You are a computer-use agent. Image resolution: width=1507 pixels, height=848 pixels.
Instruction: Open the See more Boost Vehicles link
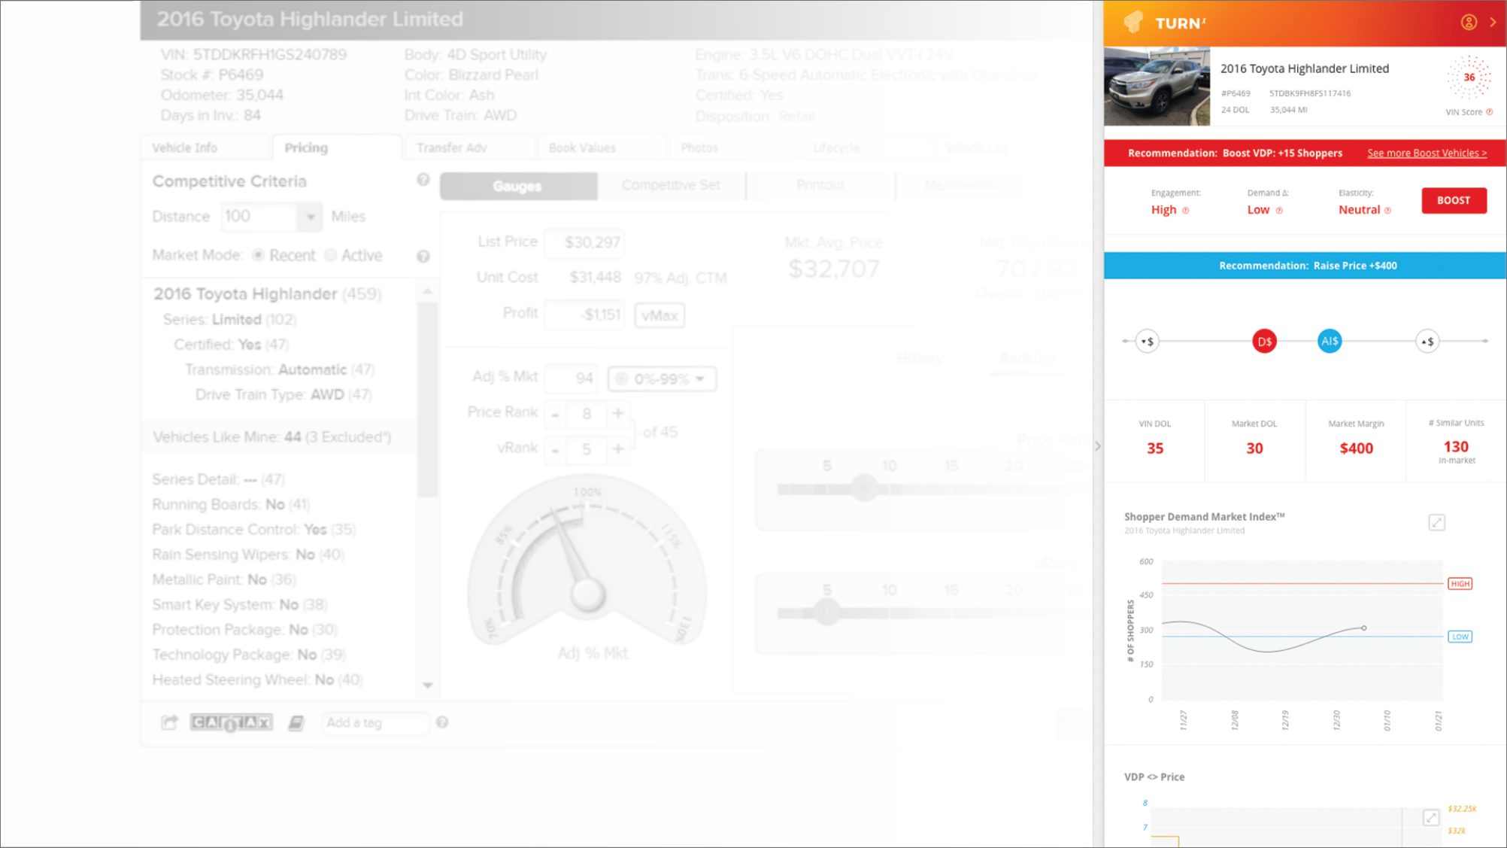point(1427,153)
